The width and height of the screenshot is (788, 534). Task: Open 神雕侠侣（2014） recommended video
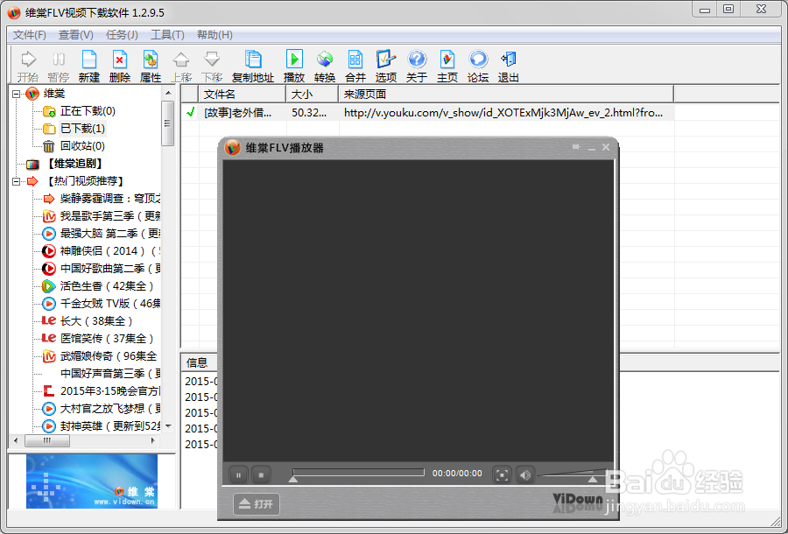(x=102, y=251)
